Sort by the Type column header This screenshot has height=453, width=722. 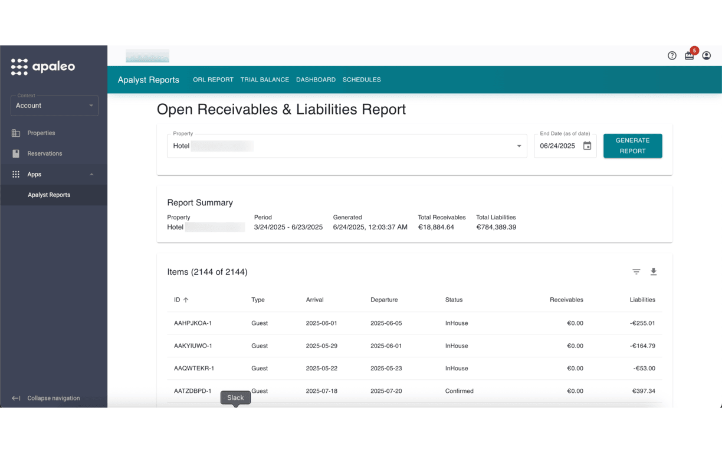pyautogui.click(x=258, y=300)
